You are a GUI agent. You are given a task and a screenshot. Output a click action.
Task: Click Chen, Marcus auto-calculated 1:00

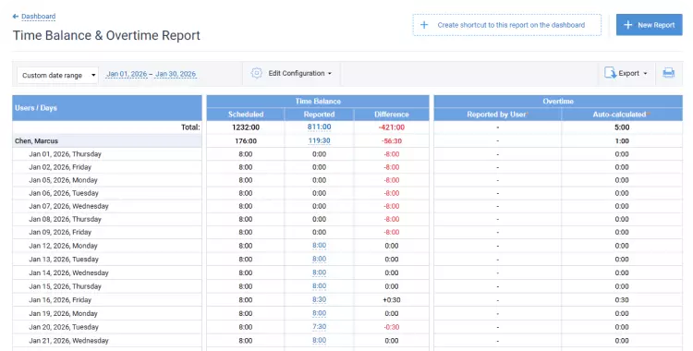click(x=622, y=141)
